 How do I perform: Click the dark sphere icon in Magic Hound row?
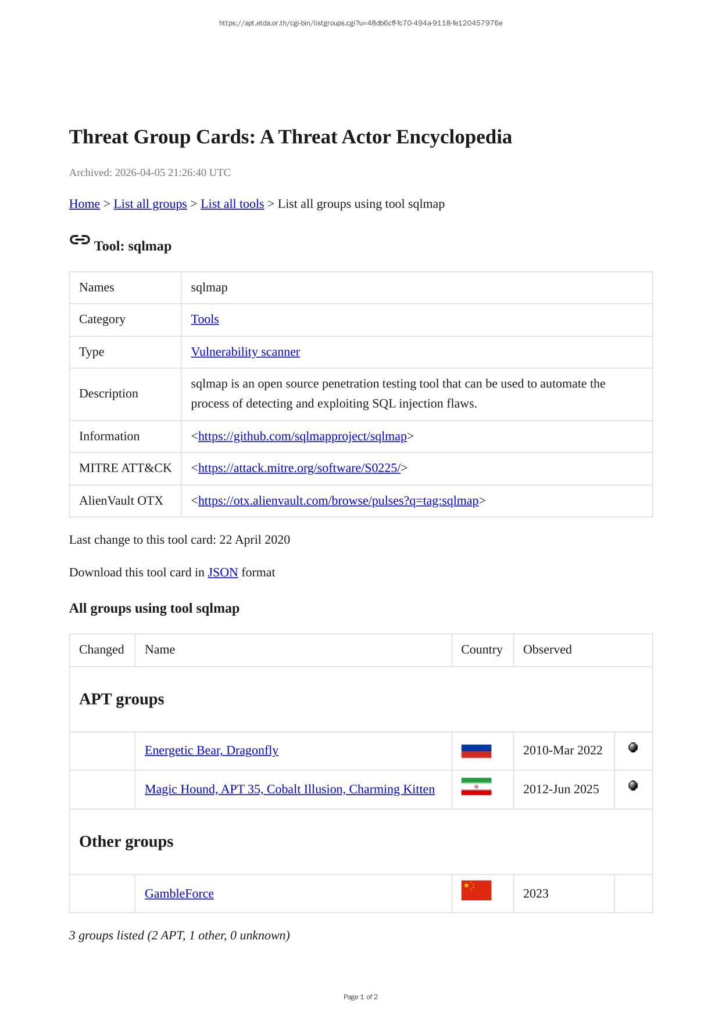coord(633,786)
